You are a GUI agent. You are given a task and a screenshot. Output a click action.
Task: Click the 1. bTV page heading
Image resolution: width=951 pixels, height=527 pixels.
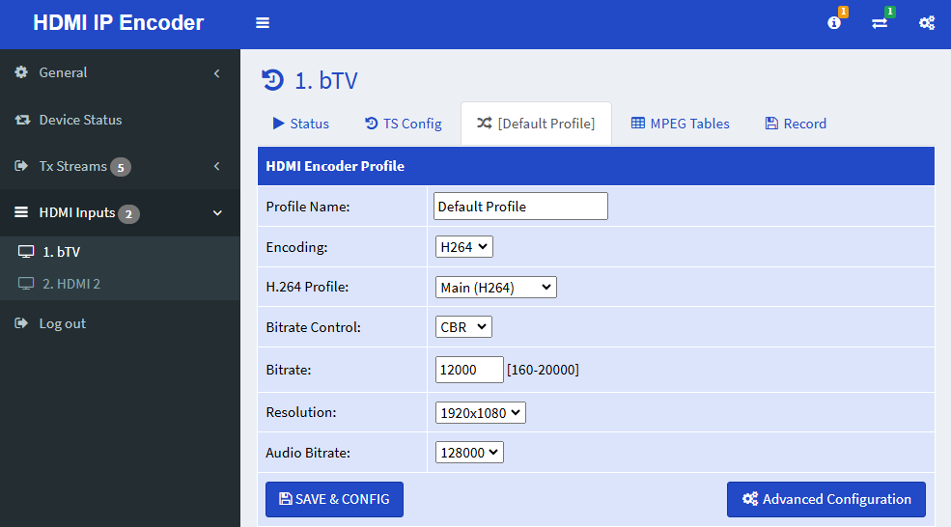coord(326,80)
